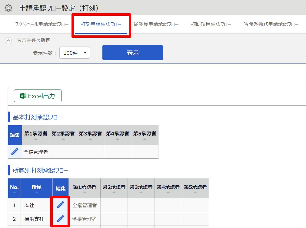Sort basic flow by 第1承認者 column
Image resolution: width=306 pixels, height=228 pixels.
point(36,135)
